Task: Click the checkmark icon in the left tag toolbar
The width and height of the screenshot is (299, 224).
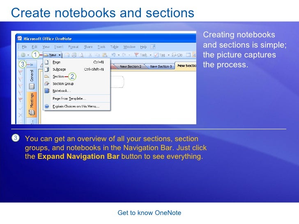Action: (x=21, y=108)
